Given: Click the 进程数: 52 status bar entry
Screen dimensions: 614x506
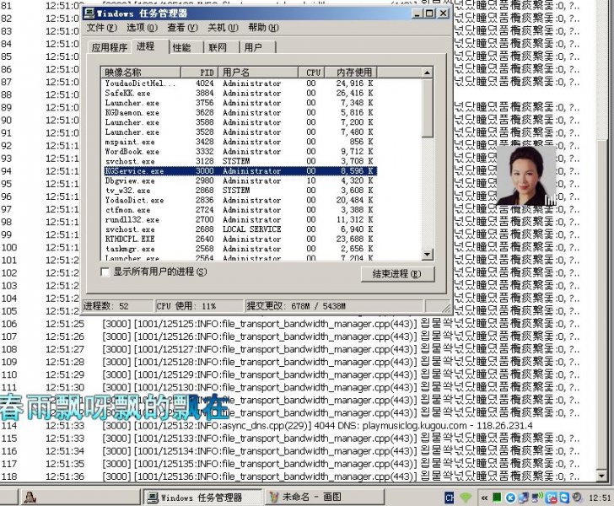Looking at the screenshot, I should [x=117, y=306].
